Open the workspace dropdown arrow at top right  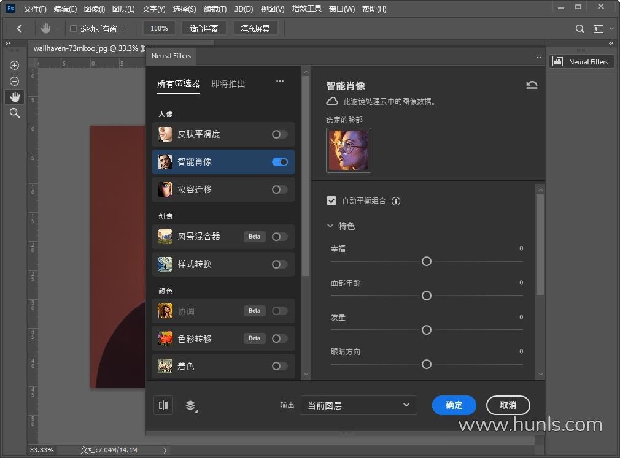pos(611,28)
